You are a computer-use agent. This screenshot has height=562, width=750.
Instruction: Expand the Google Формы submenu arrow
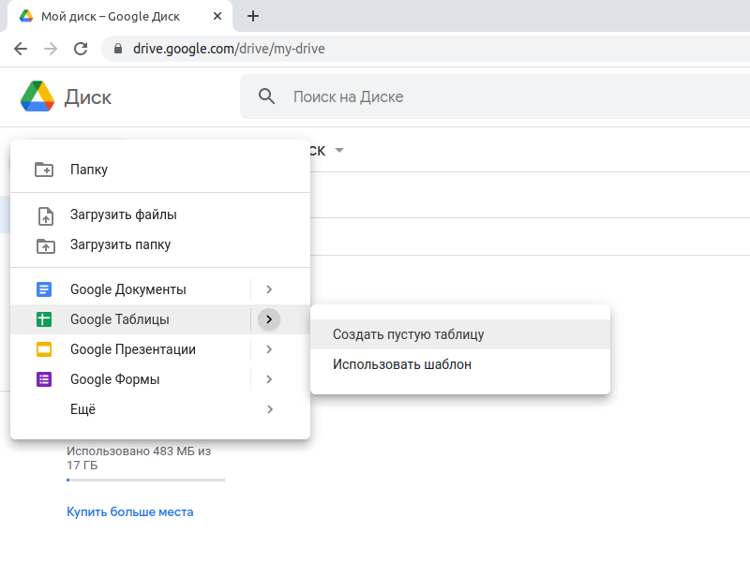coord(269,379)
